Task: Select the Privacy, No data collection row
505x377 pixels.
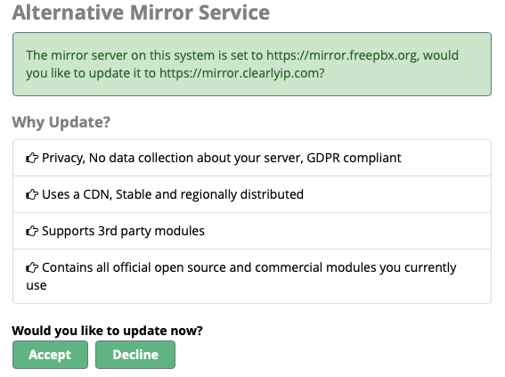Action: click(252, 158)
